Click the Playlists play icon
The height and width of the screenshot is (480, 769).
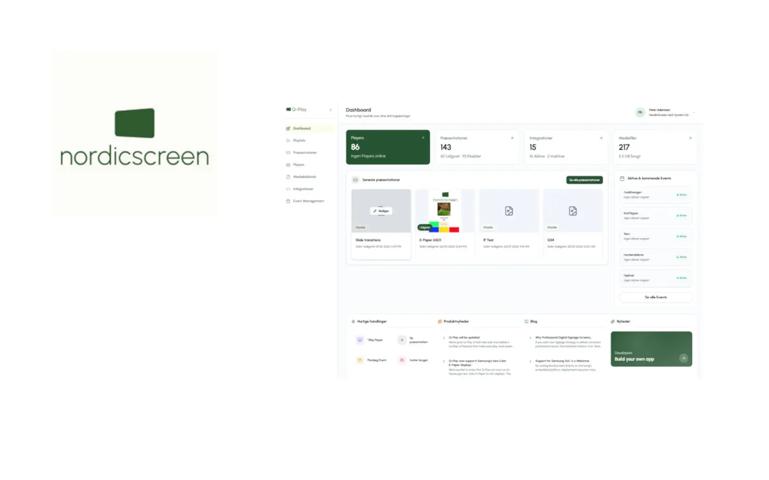(288, 141)
